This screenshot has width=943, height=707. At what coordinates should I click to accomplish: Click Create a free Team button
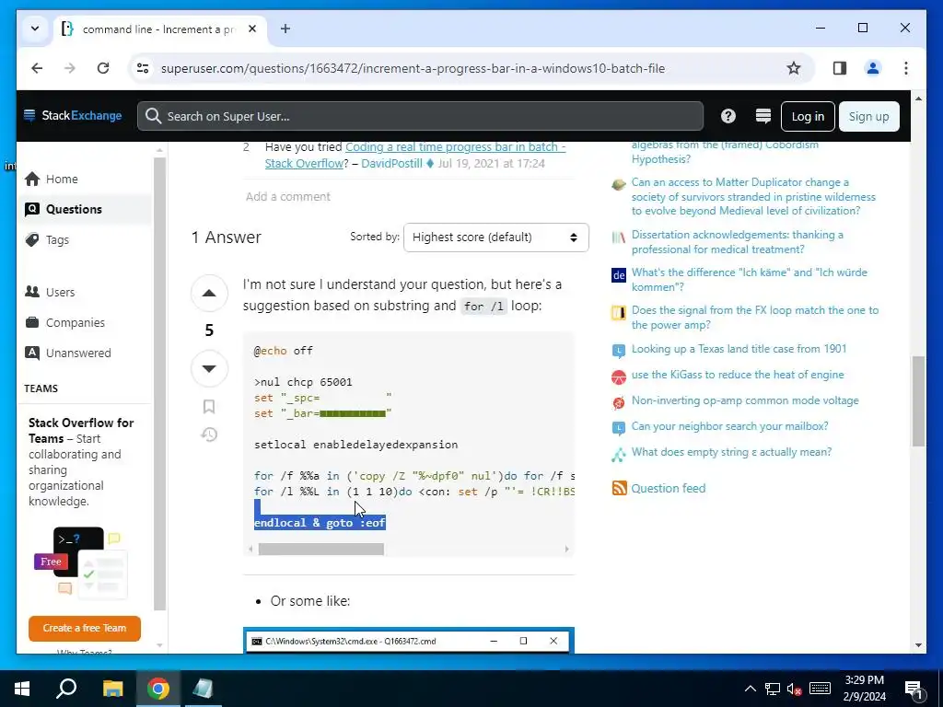(x=84, y=628)
